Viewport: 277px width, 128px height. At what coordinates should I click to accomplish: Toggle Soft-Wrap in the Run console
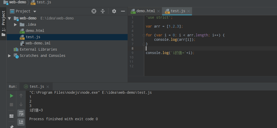(21, 113)
